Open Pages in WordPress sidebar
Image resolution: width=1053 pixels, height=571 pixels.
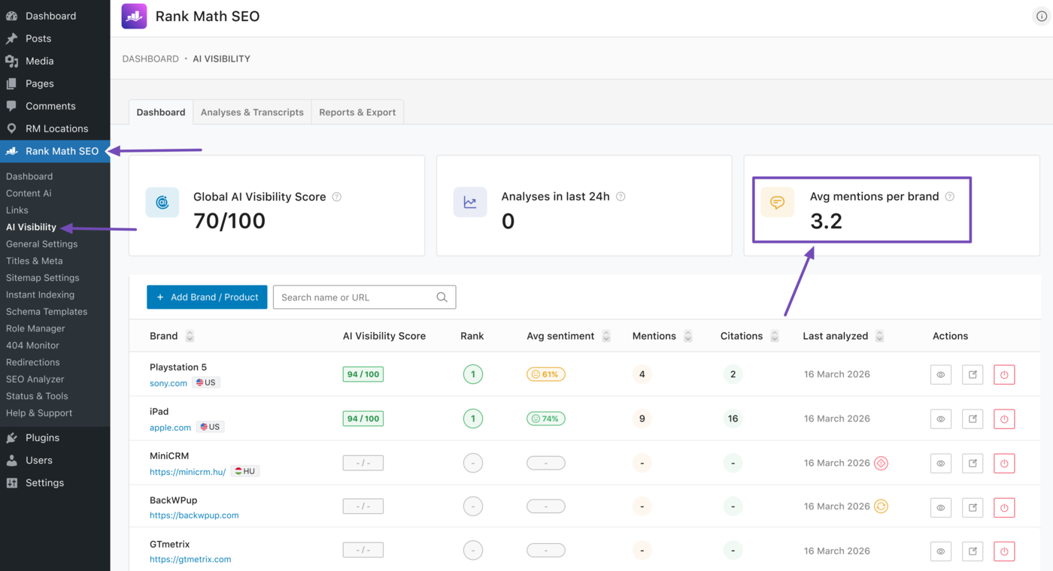55,83
